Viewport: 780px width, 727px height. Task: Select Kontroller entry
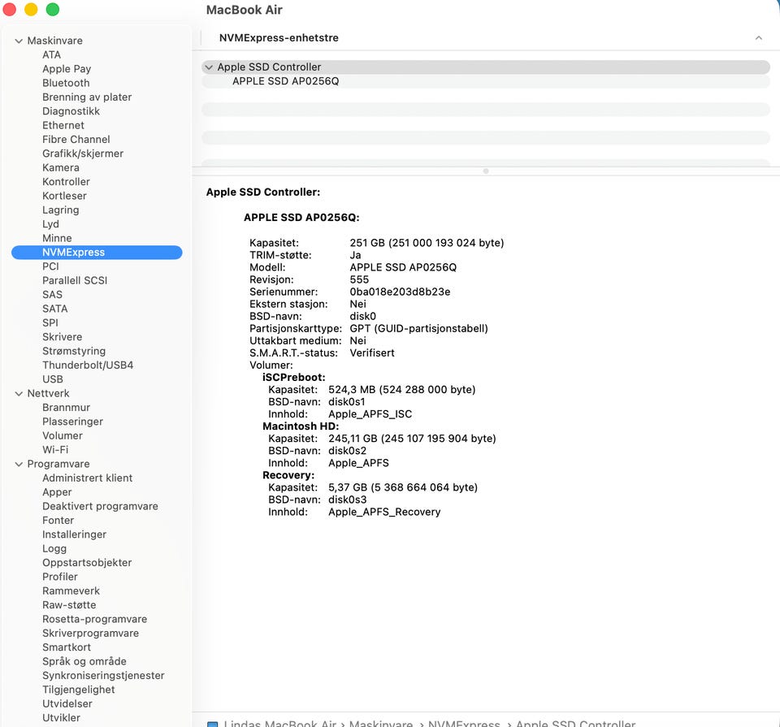point(66,181)
